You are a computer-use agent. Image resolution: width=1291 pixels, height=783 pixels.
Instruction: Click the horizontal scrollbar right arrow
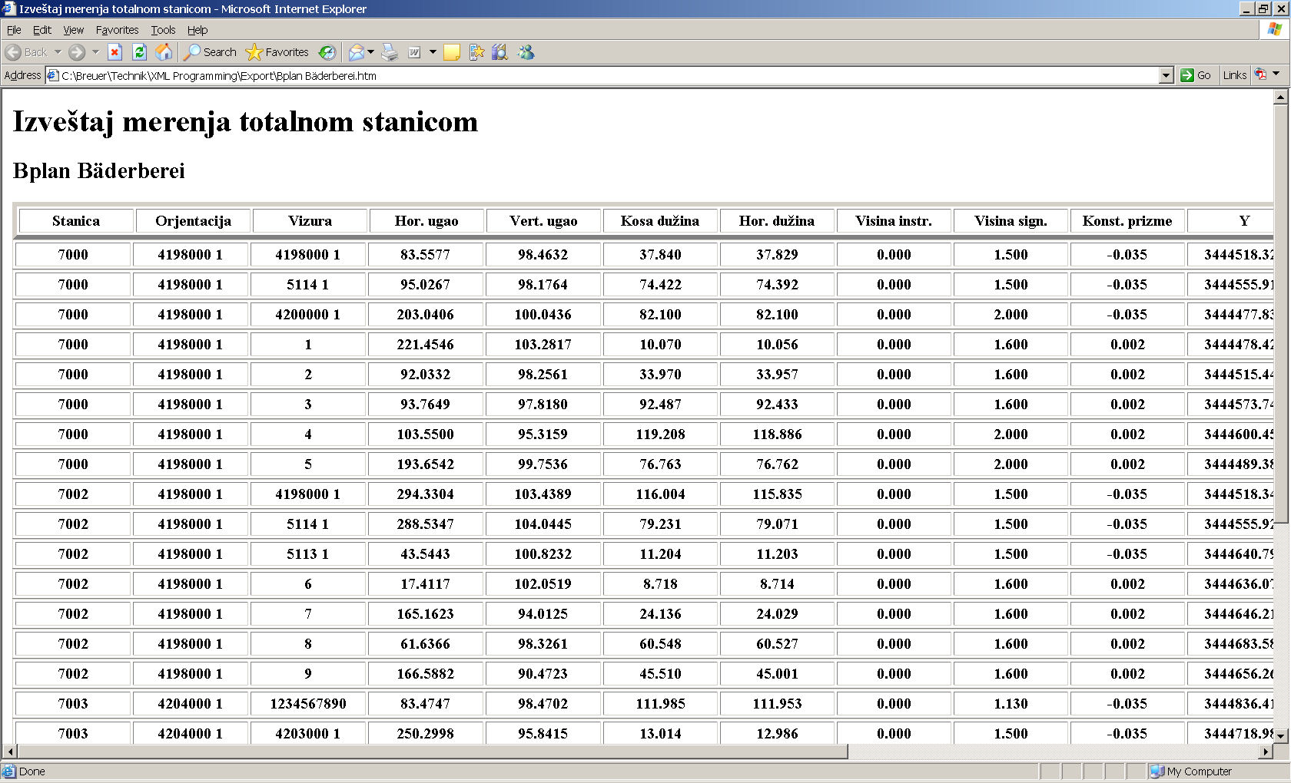tap(1266, 752)
